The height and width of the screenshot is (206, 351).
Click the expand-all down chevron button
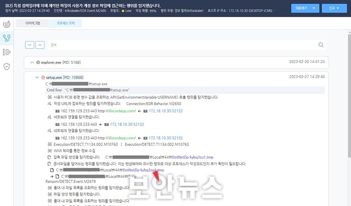click(x=29, y=45)
